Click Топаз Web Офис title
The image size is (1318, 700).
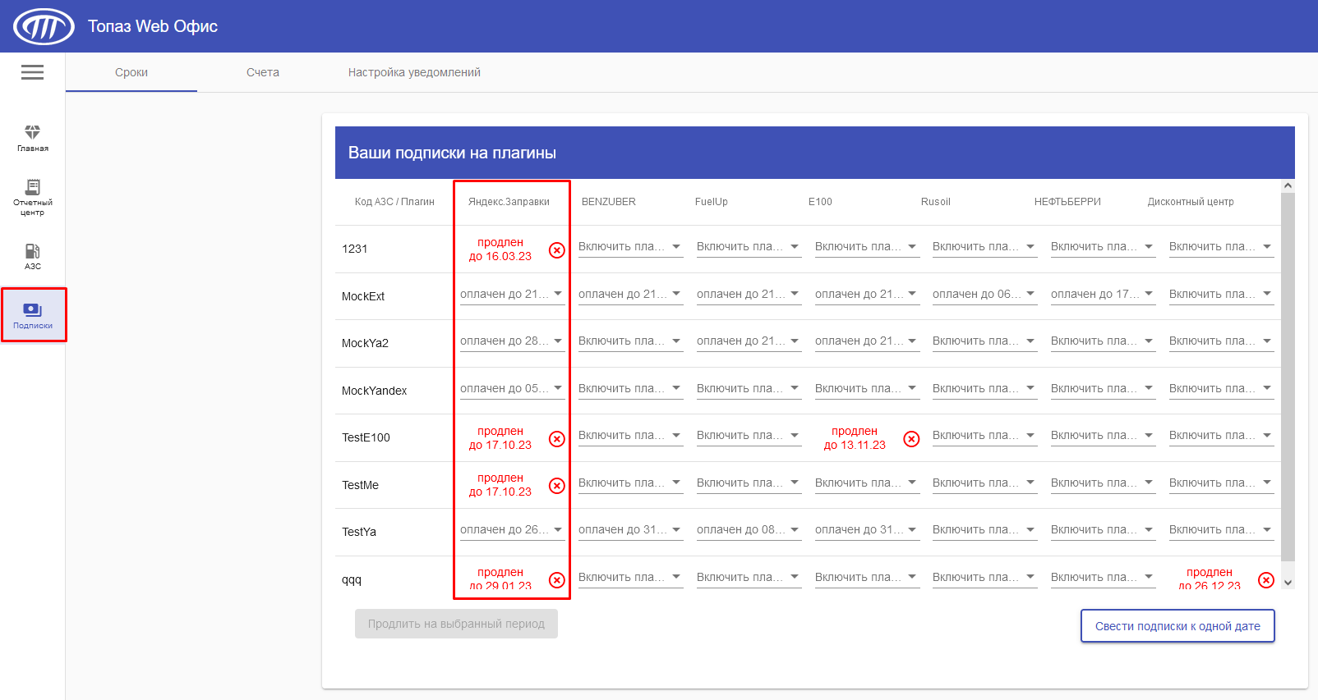[153, 26]
